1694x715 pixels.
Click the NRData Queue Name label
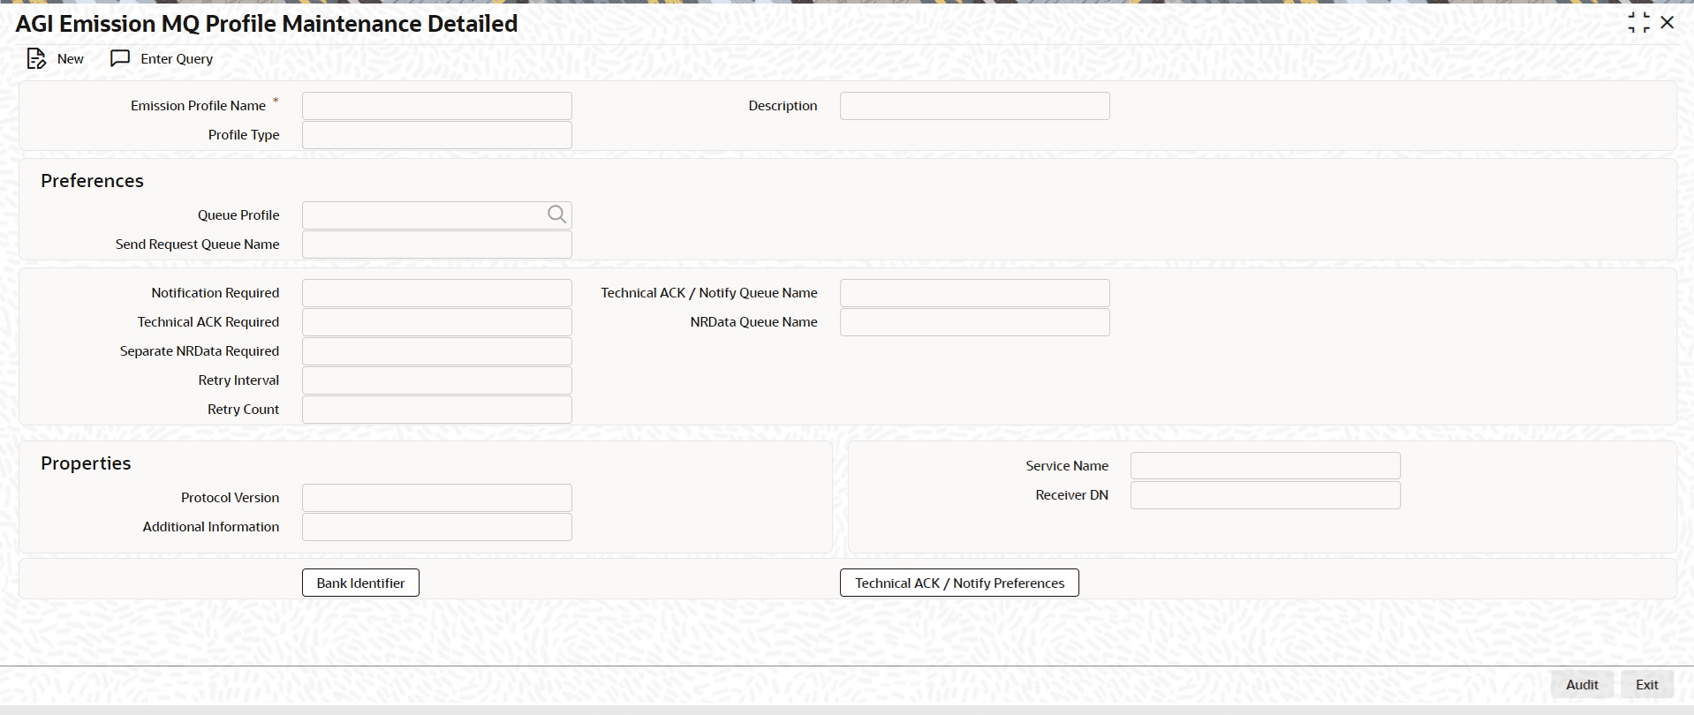(x=753, y=322)
